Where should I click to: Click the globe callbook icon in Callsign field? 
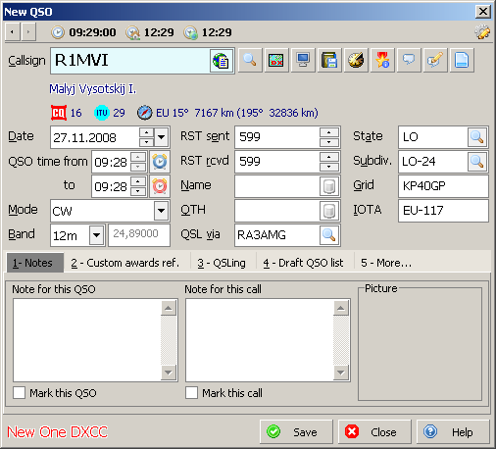click(x=222, y=61)
